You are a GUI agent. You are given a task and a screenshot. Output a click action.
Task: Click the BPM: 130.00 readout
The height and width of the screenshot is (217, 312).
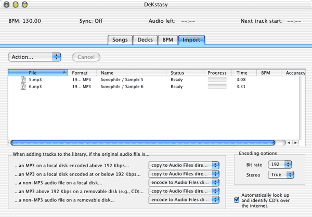(24, 21)
